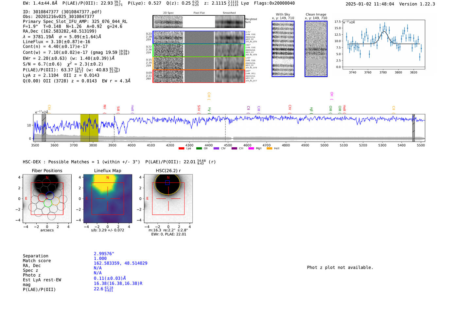This screenshot has width=458, height=312.
Task: Click the blue fiber circle in Fiber Positions
Action: [50, 195]
